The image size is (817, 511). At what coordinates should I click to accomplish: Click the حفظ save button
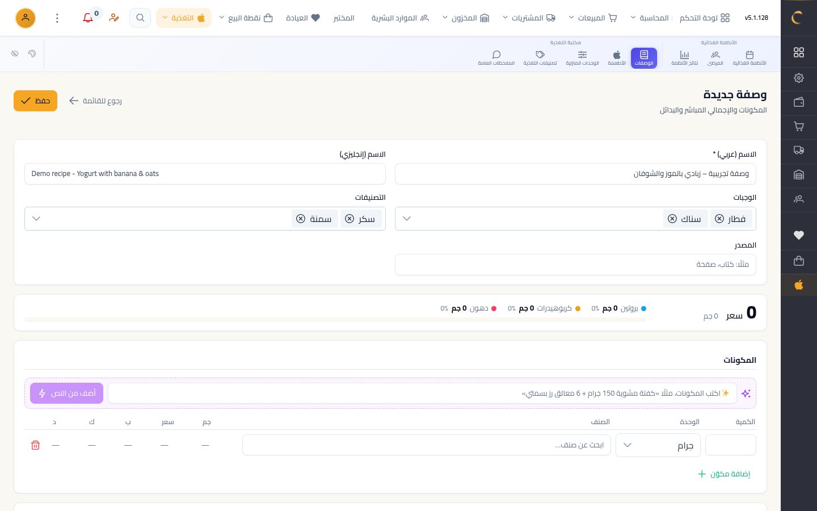(35, 100)
